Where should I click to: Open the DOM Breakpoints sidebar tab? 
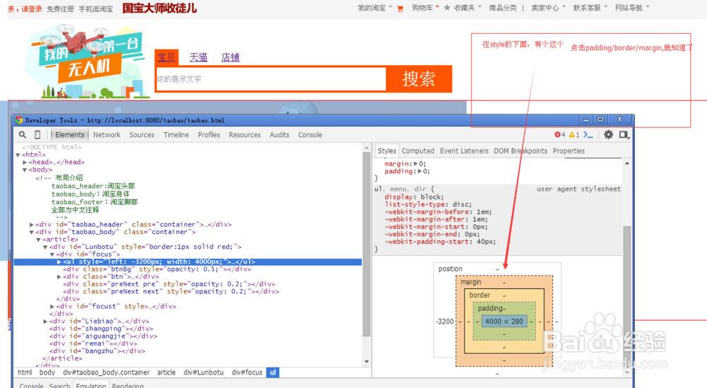(520, 151)
